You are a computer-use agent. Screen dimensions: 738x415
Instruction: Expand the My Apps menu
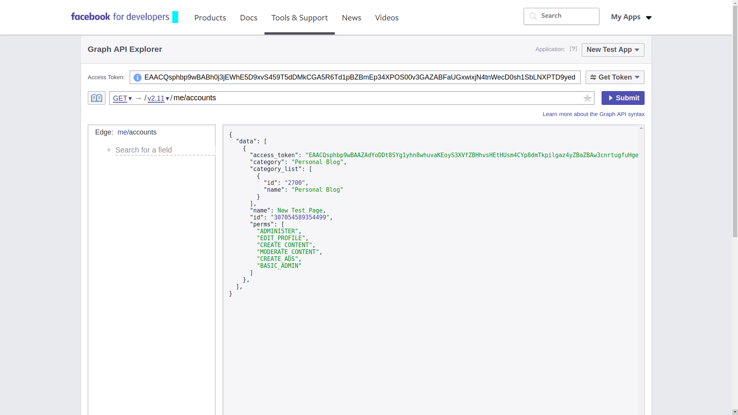pos(631,17)
